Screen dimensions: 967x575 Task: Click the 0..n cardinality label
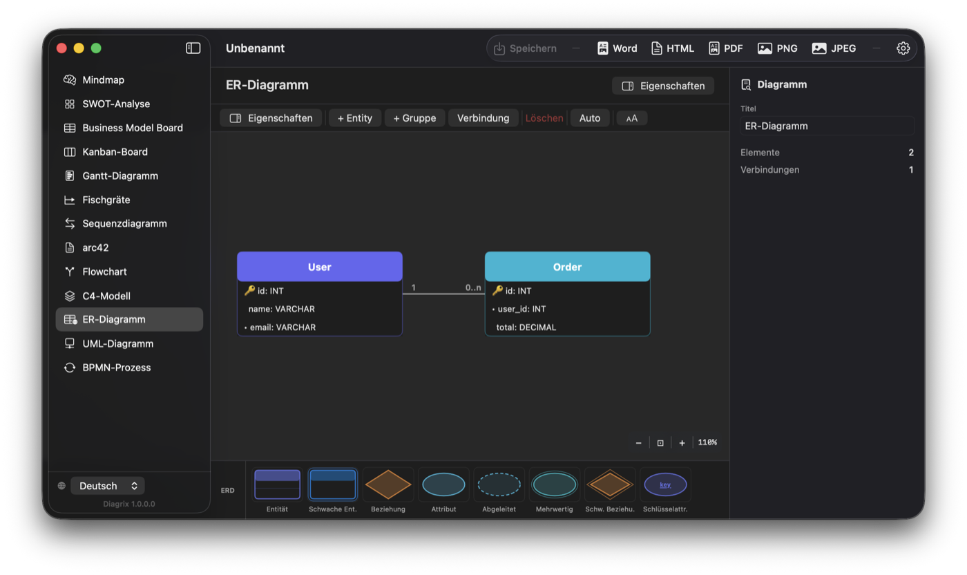(473, 287)
